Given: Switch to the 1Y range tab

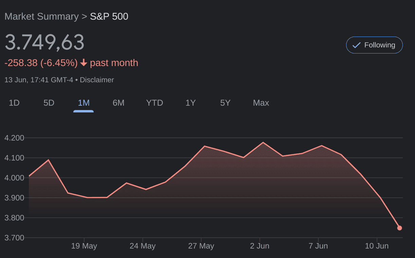Looking at the screenshot, I should coord(191,103).
